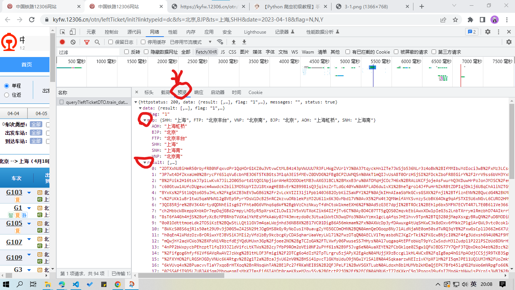Open the 控制台 DevTools tab

pyautogui.click(x=111, y=32)
